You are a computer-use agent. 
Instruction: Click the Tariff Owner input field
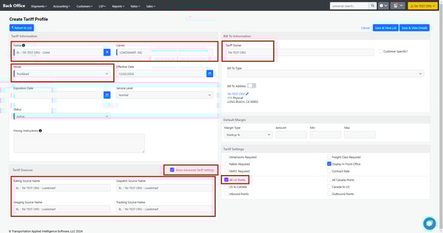coord(300,53)
